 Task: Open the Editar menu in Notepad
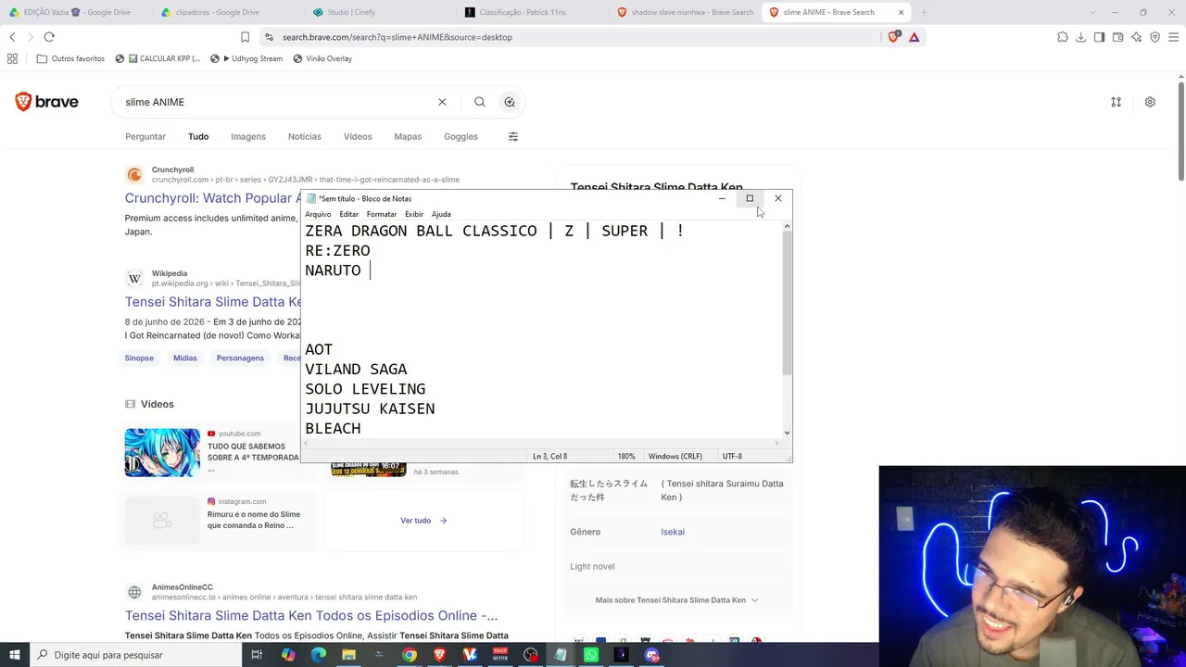(x=348, y=214)
